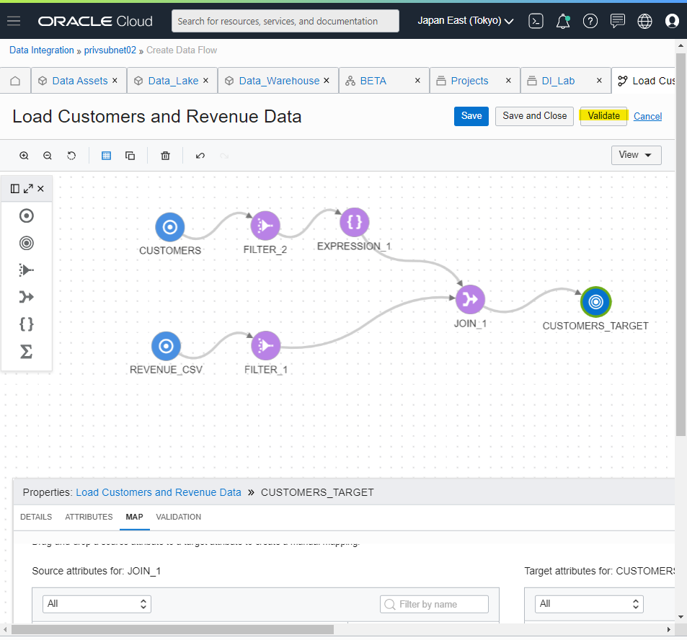Screen dimensions: 687x640
Task: Open the Japan East (Tokyo) region selector
Action: pyautogui.click(x=465, y=21)
